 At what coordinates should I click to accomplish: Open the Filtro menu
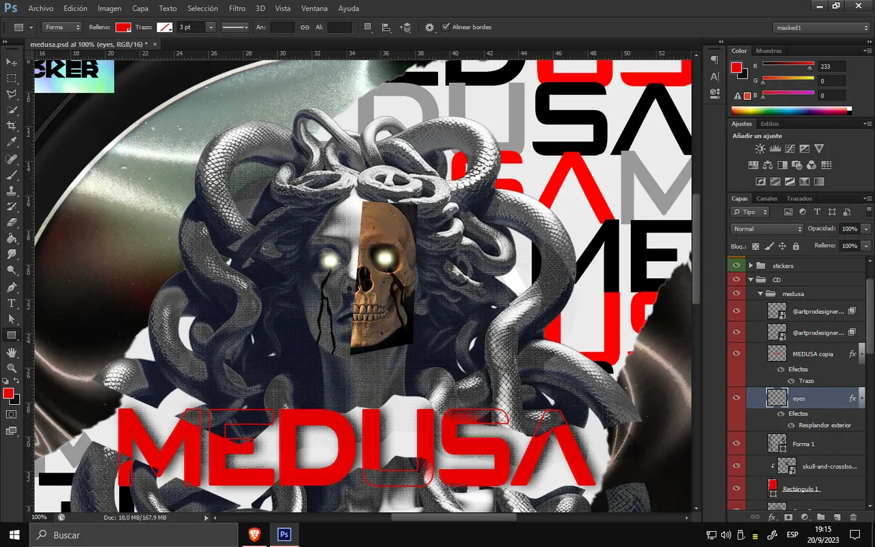(237, 9)
